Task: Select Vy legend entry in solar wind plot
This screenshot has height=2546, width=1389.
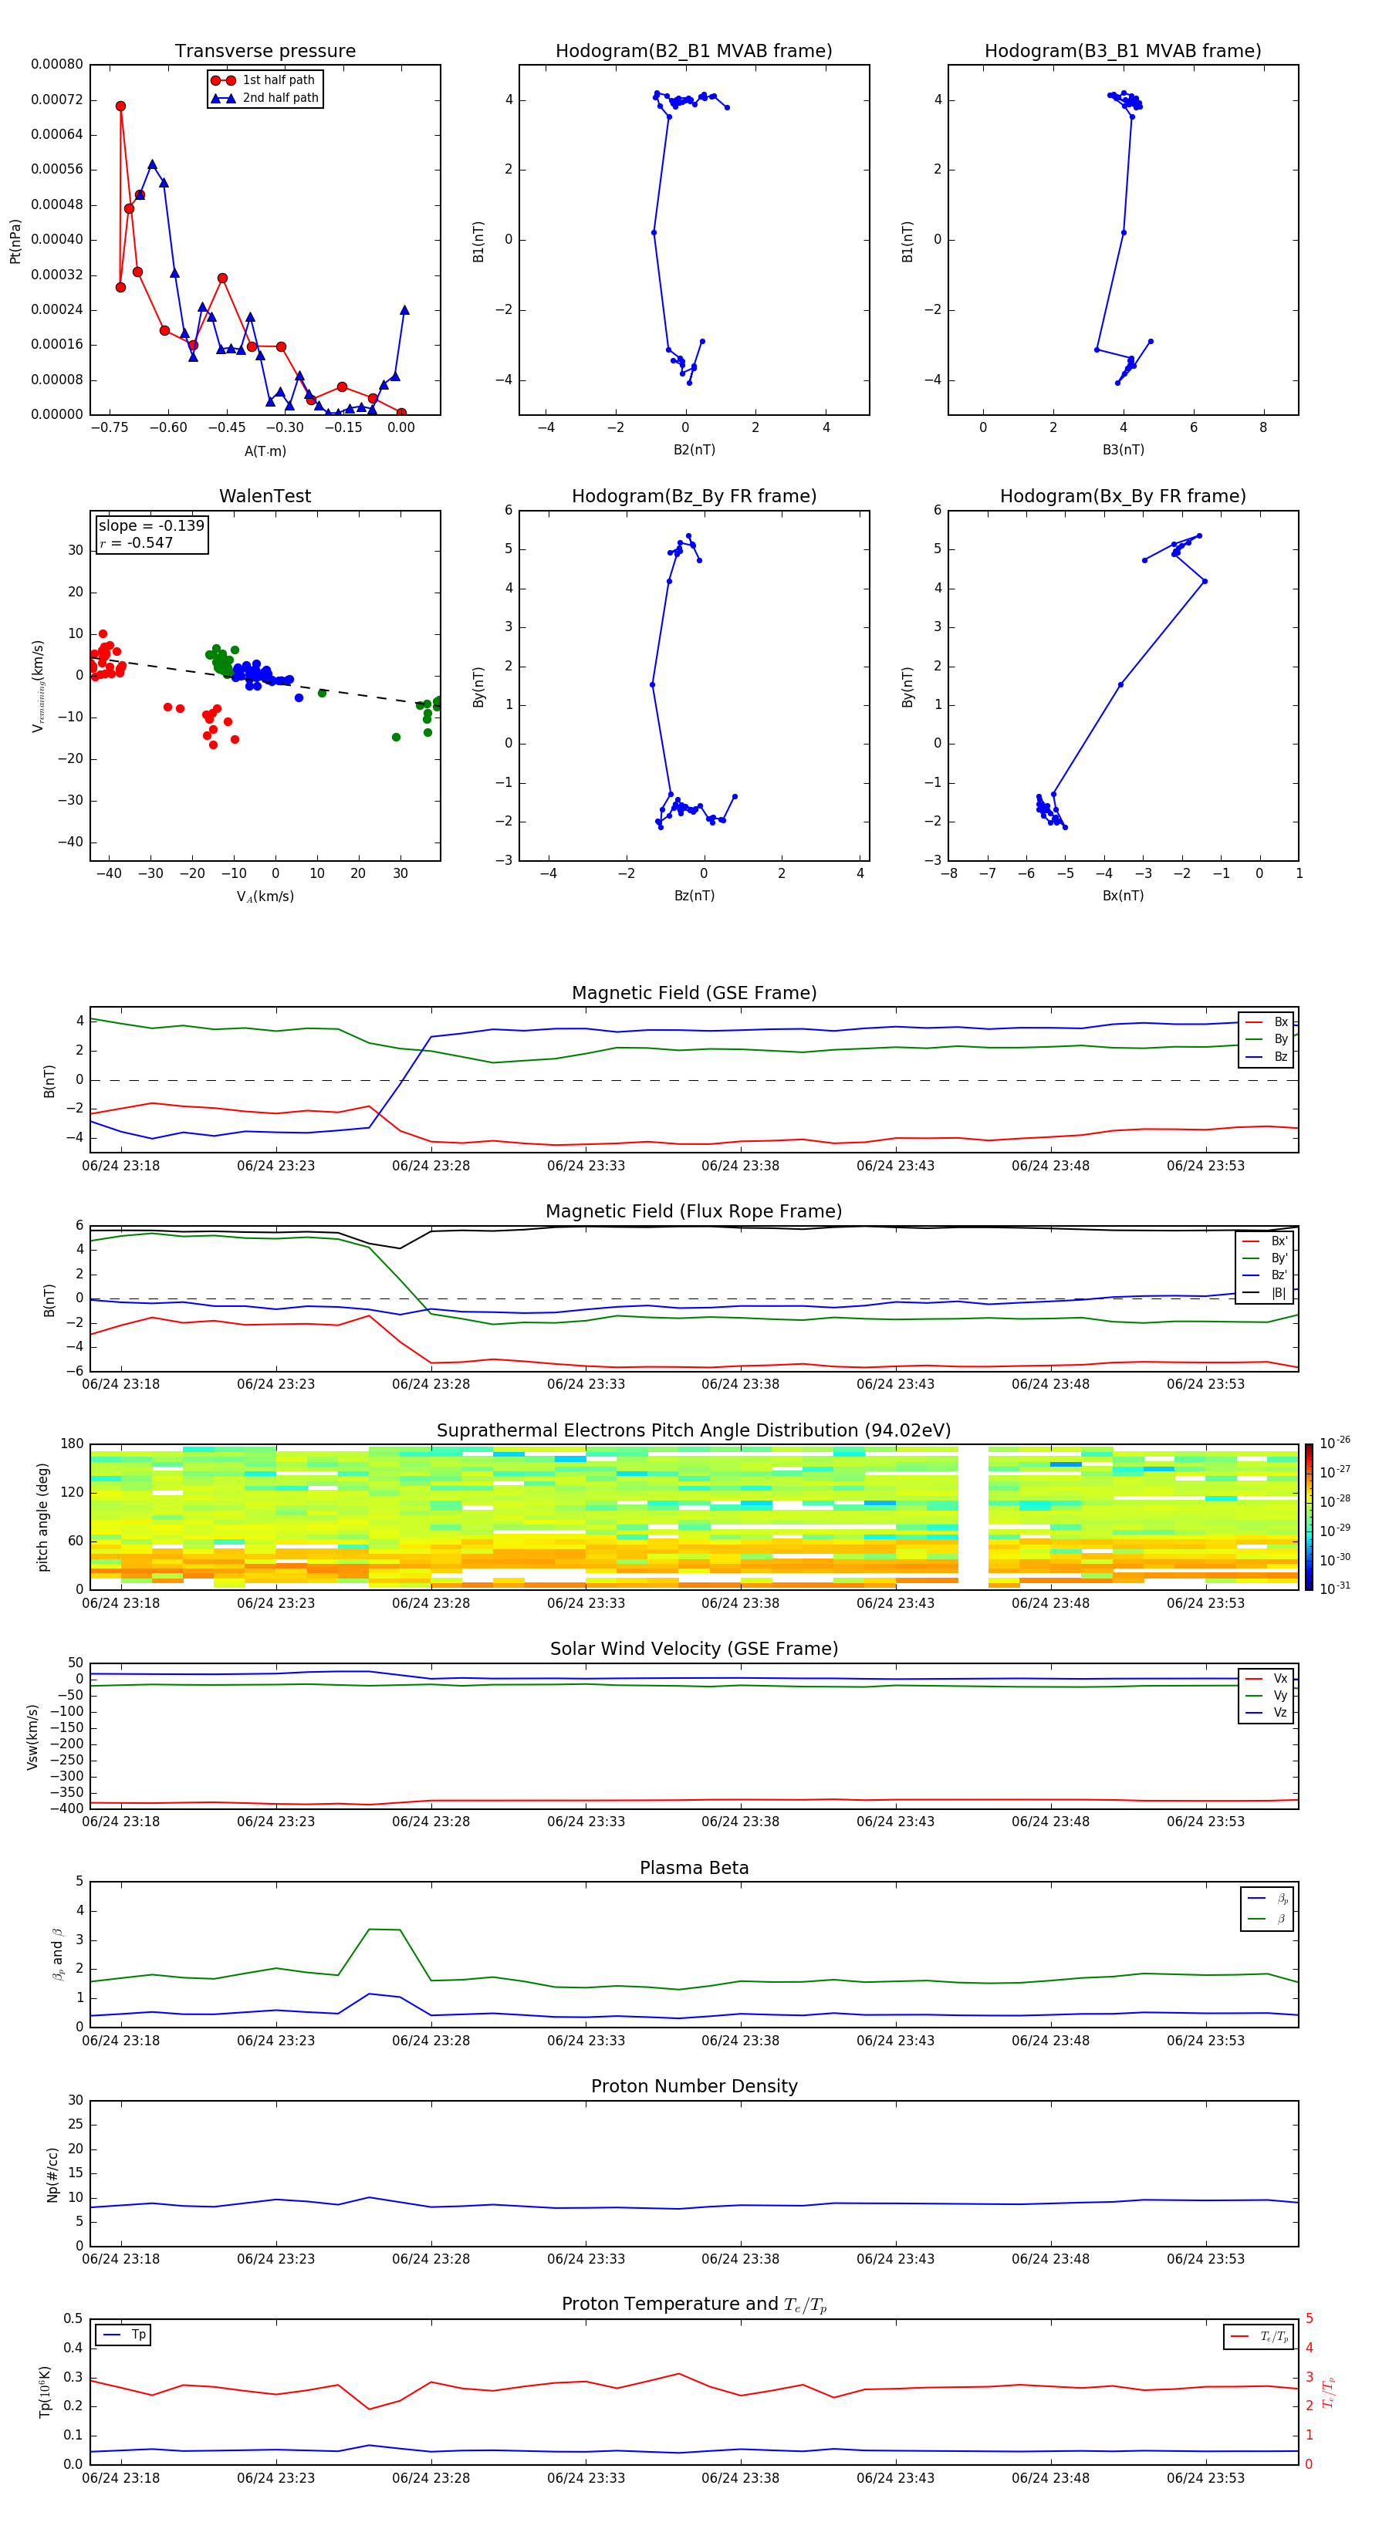Action: (1266, 1695)
